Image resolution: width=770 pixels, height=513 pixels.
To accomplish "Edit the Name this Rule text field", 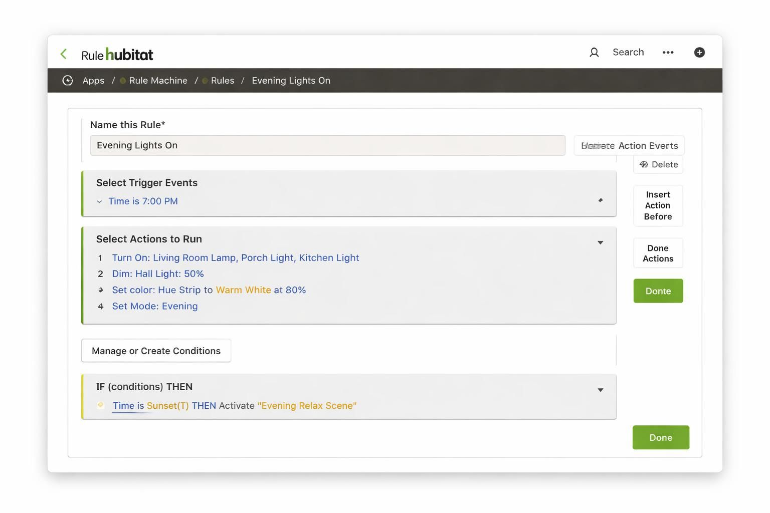I will click(x=328, y=145).
